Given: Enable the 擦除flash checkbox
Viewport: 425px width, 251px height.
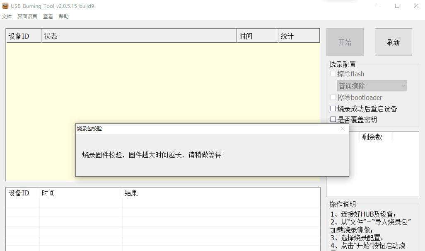Looking at the screenshot, I should [333, 73].
